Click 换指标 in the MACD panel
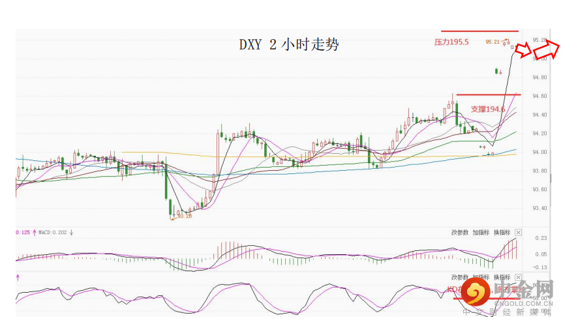The width and height of the screenshot is (563, 324). pos(502,233)
